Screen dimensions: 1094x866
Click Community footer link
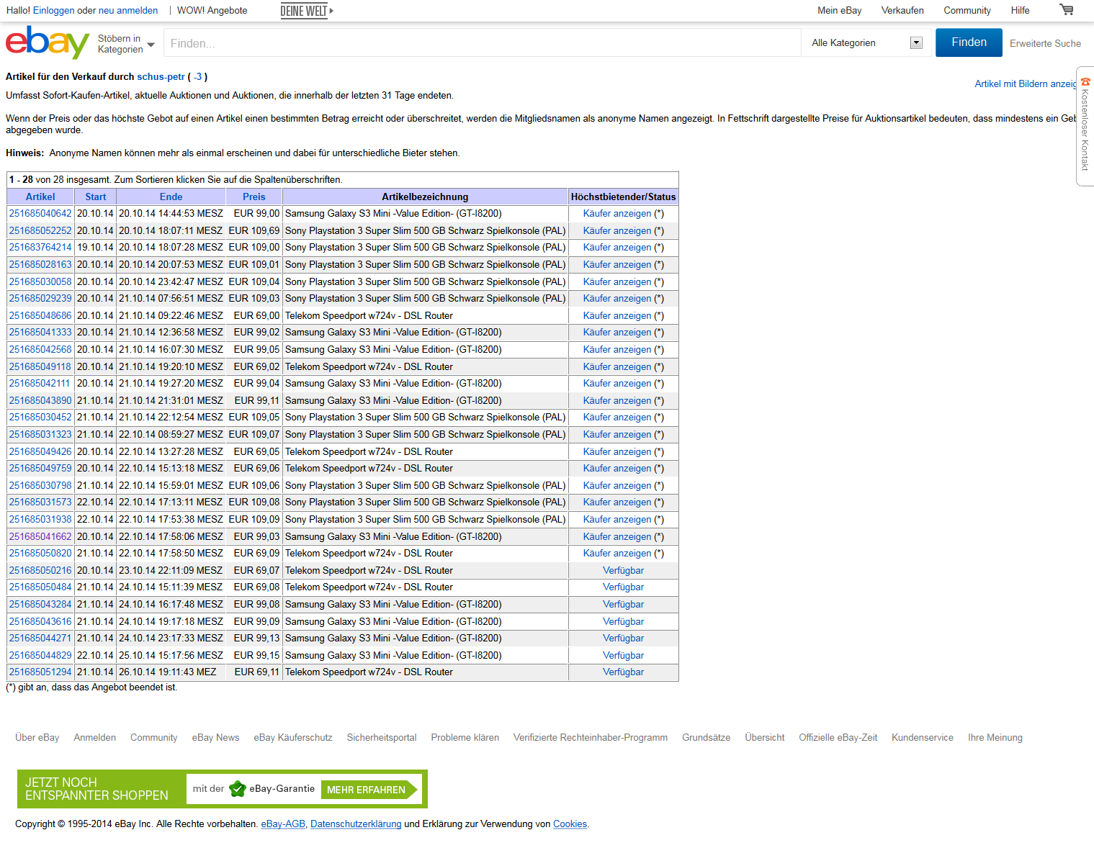click(x=153, y=738)
